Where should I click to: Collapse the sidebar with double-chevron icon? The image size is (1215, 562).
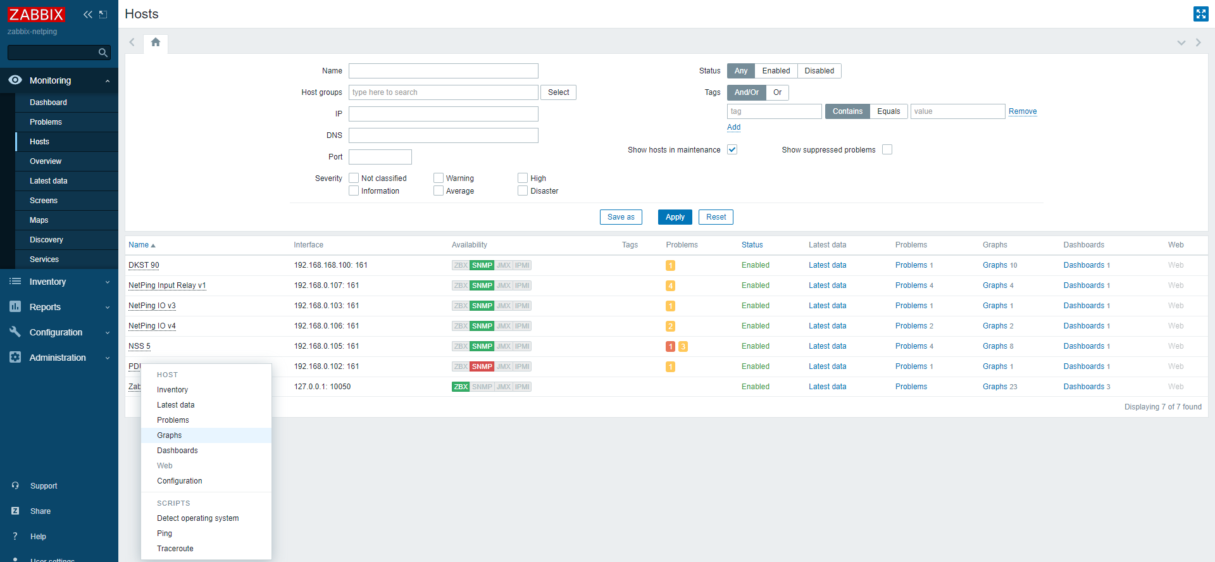coord(87,15)
